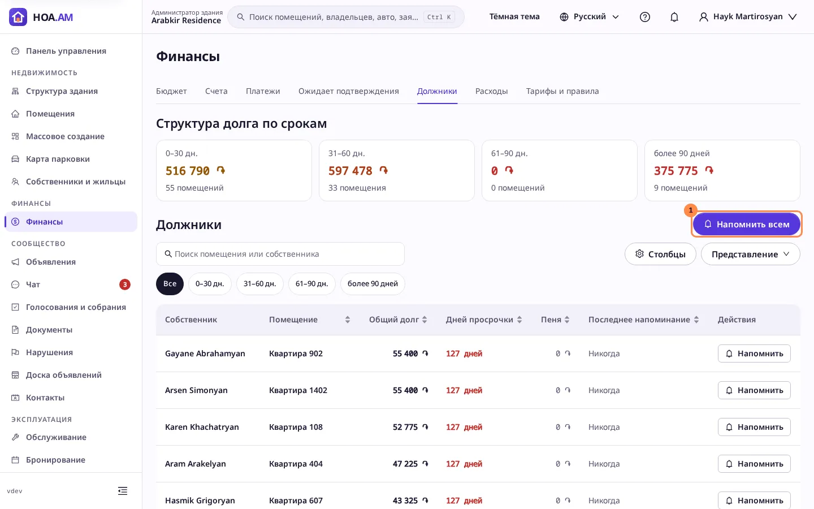Screen dimensions: 814x509
Task: Select the Все filter chip
Action: 170,284
